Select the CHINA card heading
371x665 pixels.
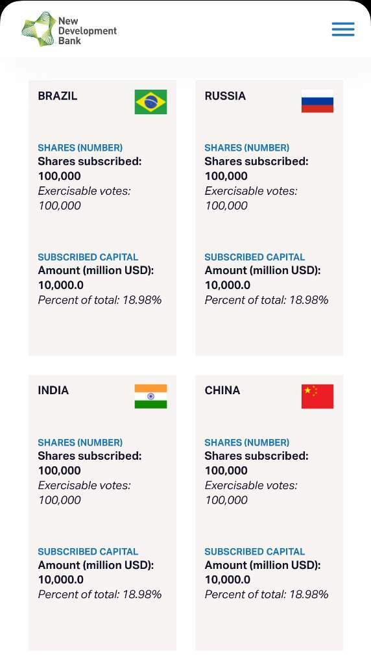tap(222, 390)
